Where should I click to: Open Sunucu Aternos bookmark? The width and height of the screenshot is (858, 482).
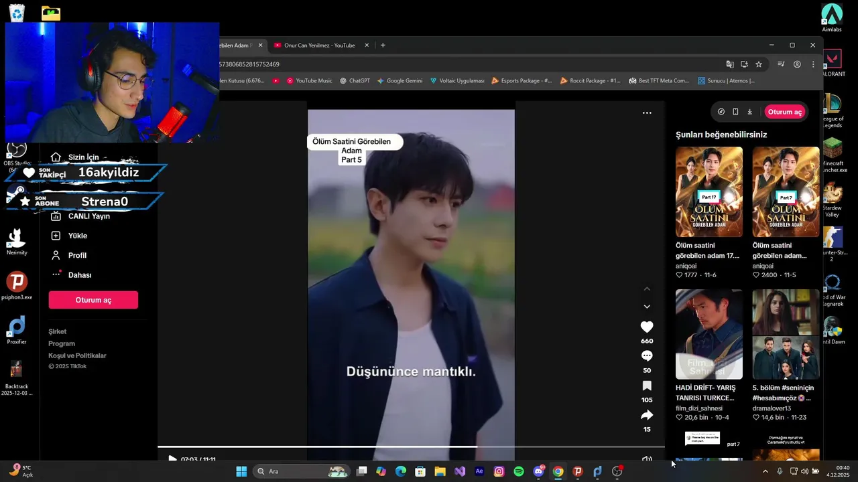click(726, 81)
